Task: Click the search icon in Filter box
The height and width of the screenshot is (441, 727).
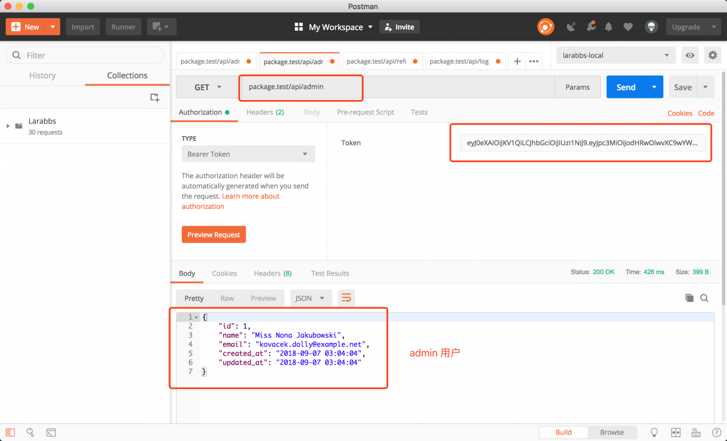Action: 17,55
